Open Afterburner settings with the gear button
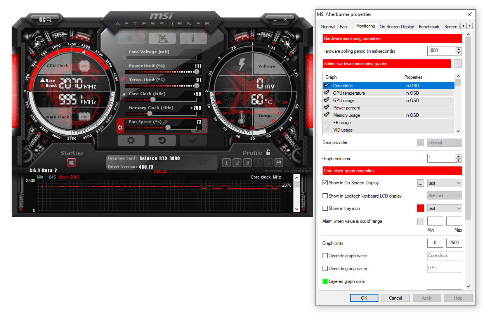Viewport: 484px width, 314px height. [x=131, y=141]
